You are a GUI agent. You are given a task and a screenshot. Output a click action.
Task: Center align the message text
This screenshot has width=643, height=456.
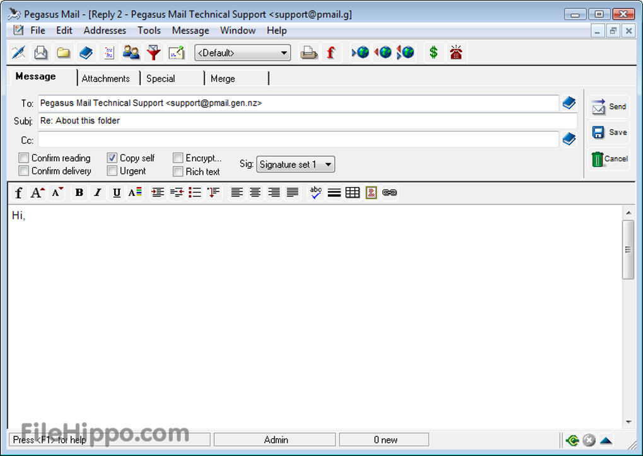pos(255,193)
